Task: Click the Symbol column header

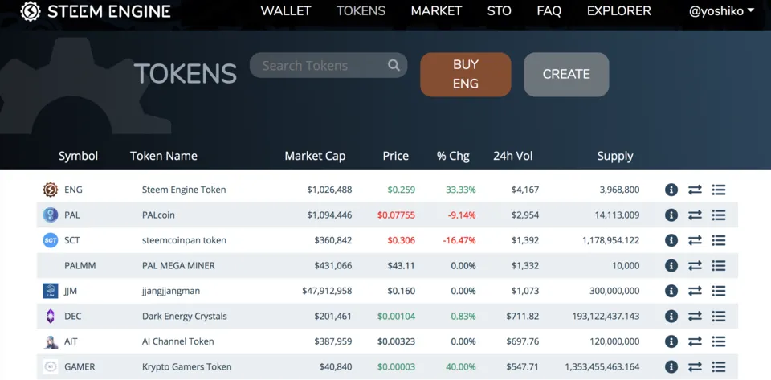Action: point(78,157)
